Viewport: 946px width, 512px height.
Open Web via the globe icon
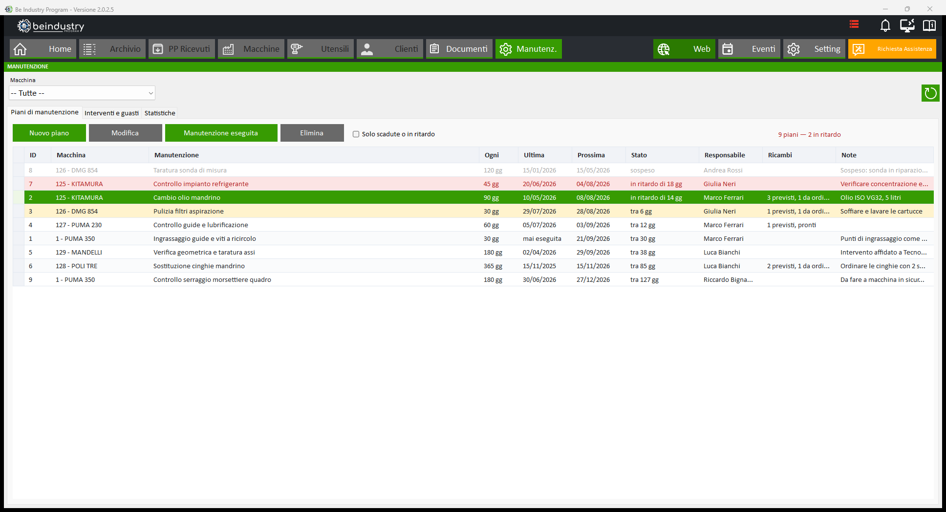[x=664, y=49]
